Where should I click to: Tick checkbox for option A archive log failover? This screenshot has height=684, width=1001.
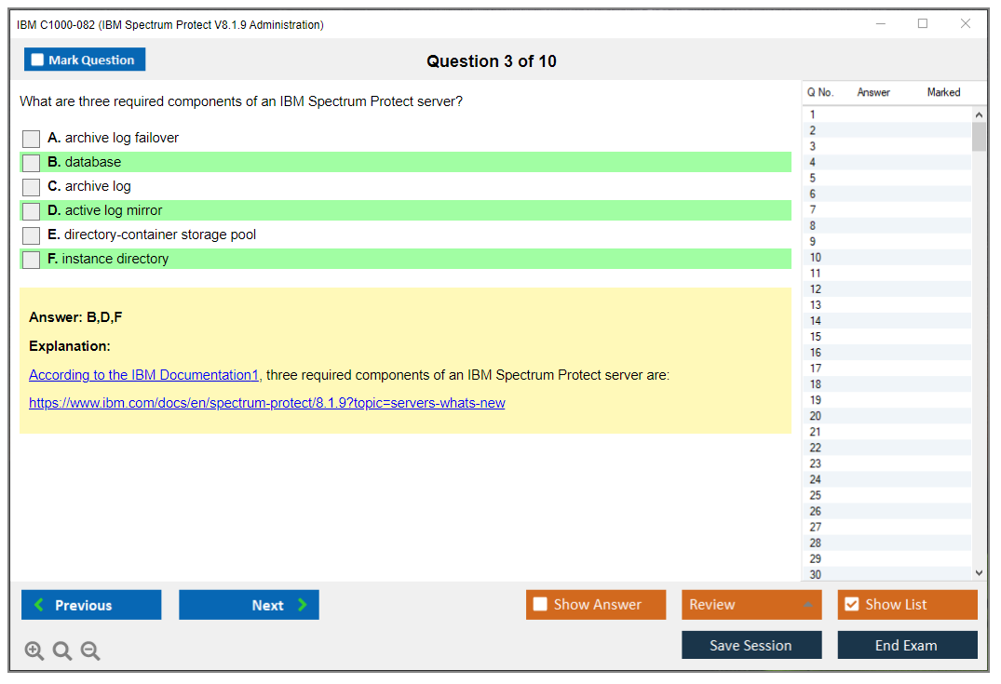coord(32,139)
